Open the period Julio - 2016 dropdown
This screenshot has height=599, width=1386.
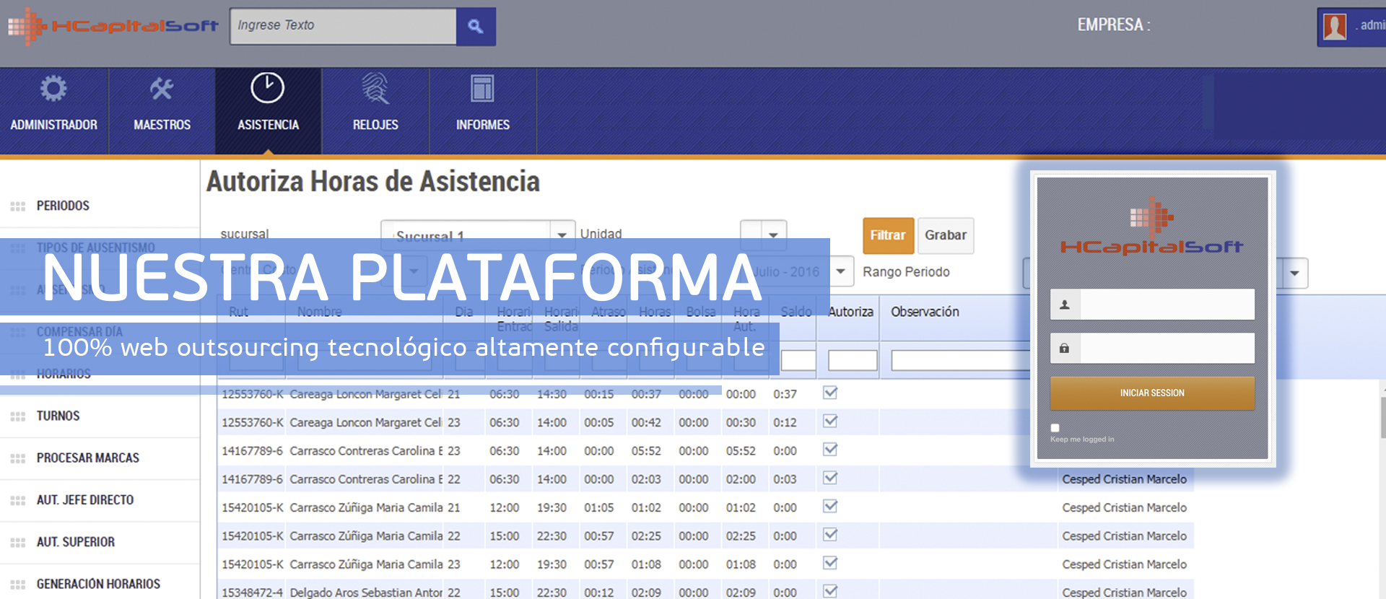click(x=841, y=271)
